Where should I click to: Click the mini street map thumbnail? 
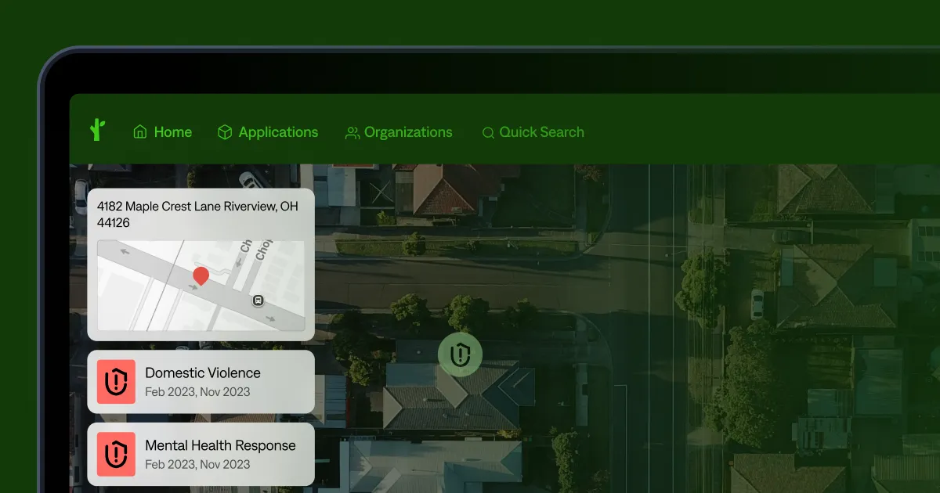[x=201, y=286]
